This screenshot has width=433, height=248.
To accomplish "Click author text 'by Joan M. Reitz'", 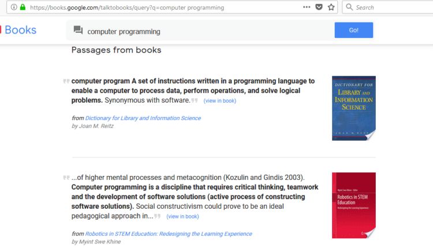I will click(92, 126).
